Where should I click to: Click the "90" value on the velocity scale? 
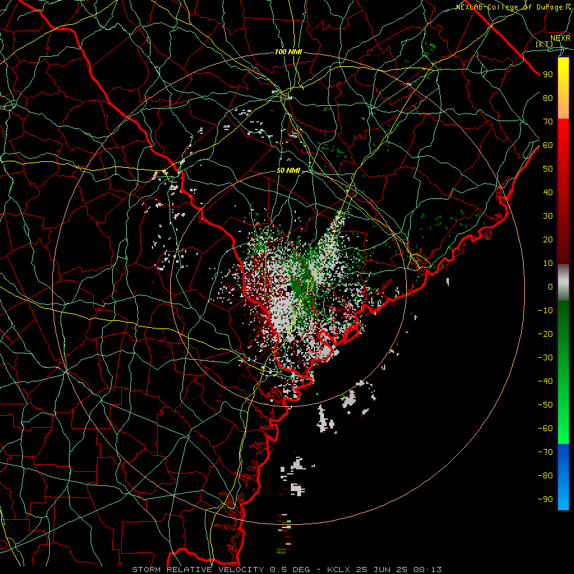(x=548, y=75)
